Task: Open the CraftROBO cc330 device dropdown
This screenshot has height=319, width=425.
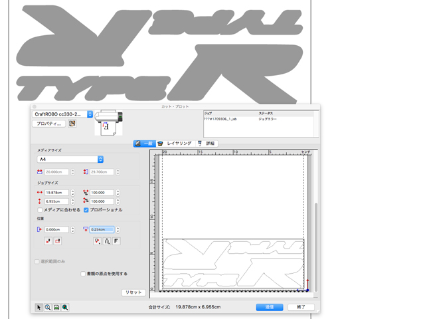Action: (x=62, y=114)
